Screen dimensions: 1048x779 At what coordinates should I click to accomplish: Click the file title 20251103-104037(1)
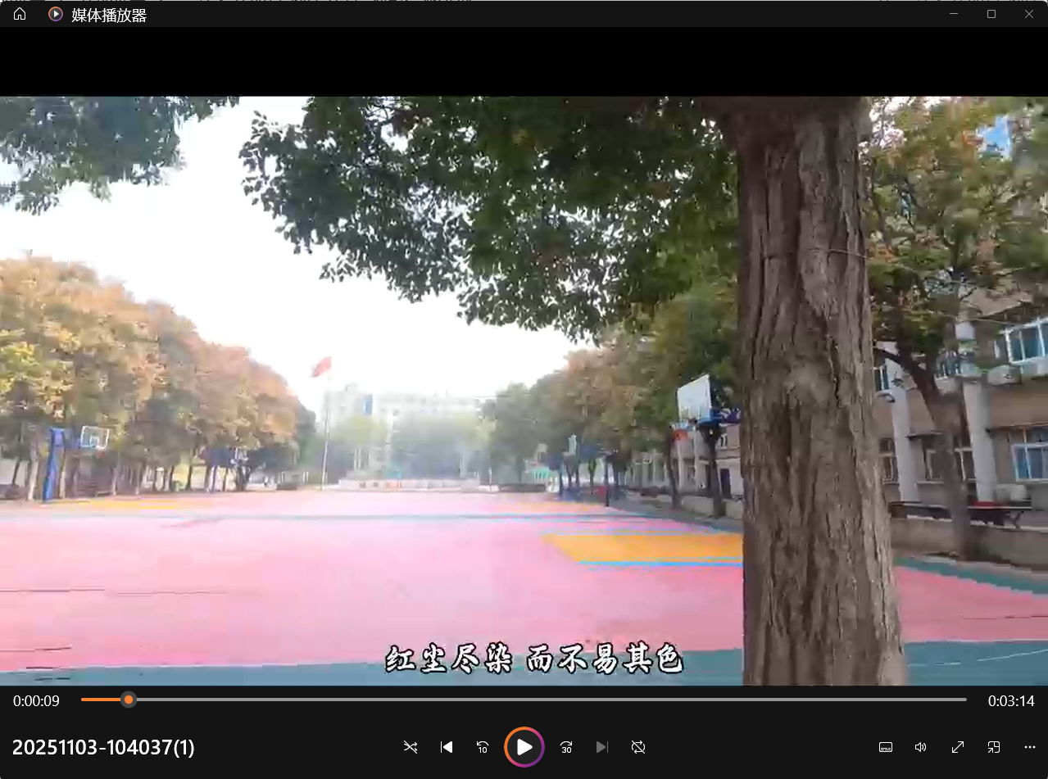(x=103, y=747)
